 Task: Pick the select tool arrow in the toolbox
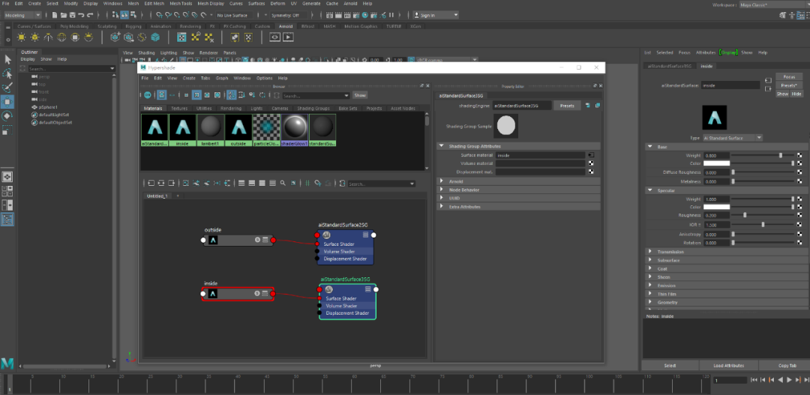click(7, 60)
